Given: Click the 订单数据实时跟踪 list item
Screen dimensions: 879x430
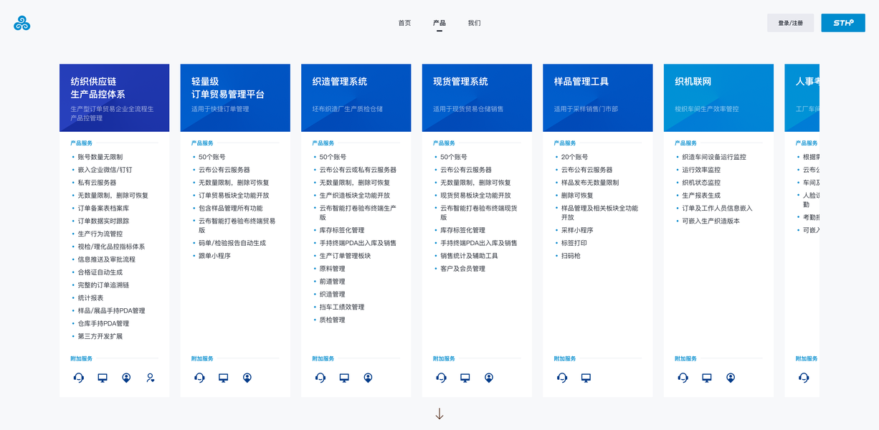Looking at the screenshot, I should click(103, 221).
